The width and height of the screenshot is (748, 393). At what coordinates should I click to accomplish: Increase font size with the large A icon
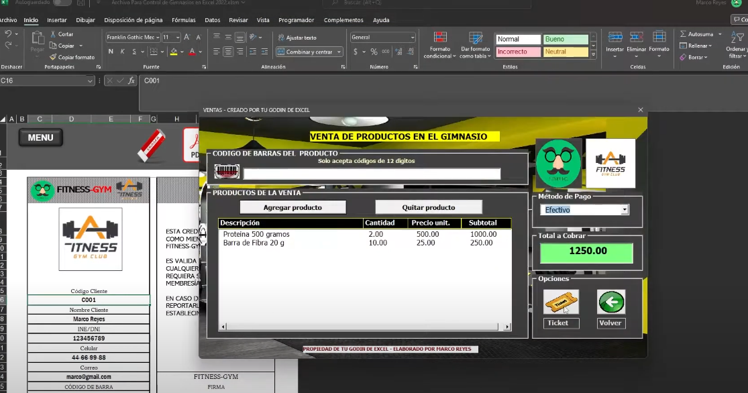(187, 37)
